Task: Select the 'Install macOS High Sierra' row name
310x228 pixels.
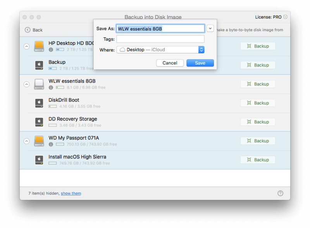Action: tap(77, 157)
